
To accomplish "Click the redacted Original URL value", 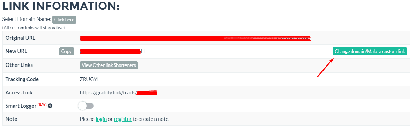I will click(x=195, y=38).
